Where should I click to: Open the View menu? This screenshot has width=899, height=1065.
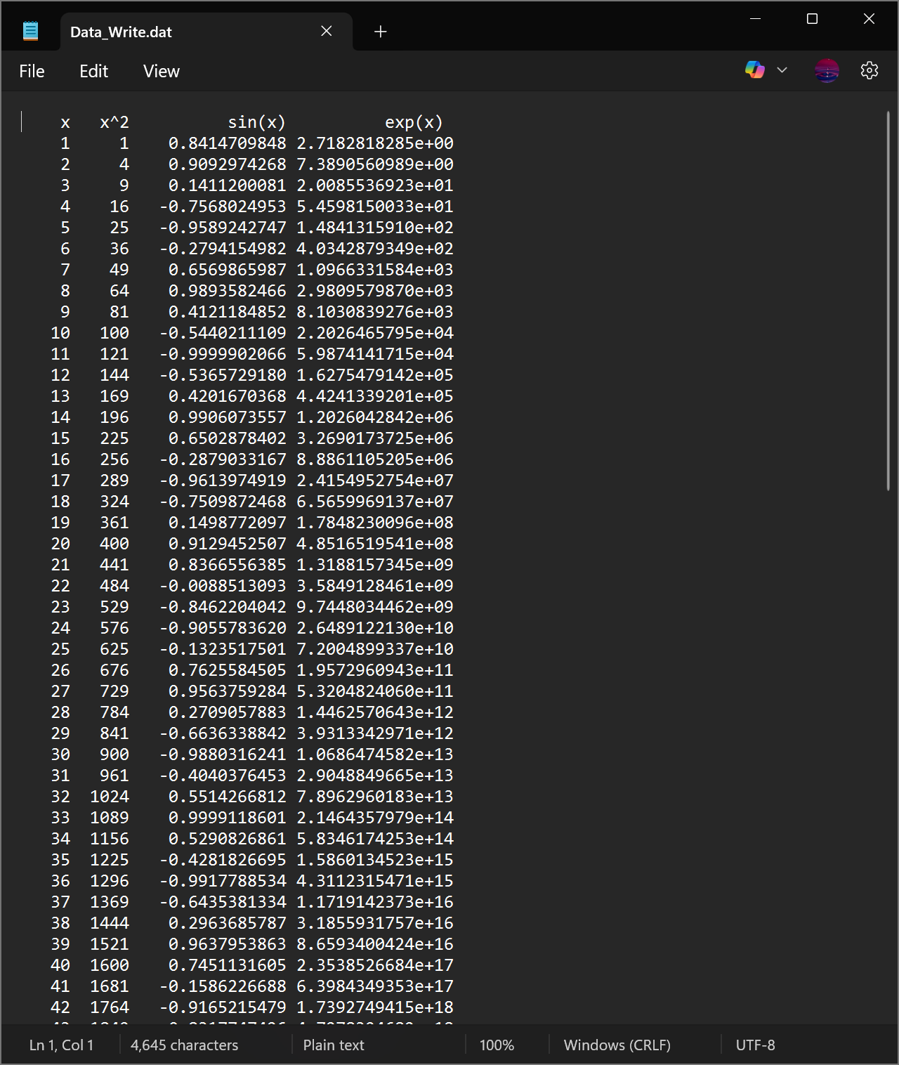tap(161, 72)
